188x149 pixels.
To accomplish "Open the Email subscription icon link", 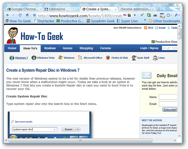I will (x=157, y=28).
